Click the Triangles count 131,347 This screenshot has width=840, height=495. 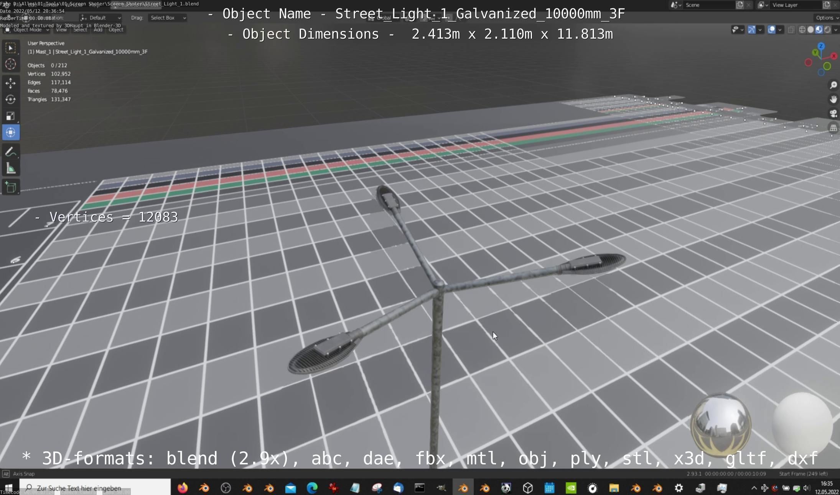pyautogui.click(x=61, y=99)
